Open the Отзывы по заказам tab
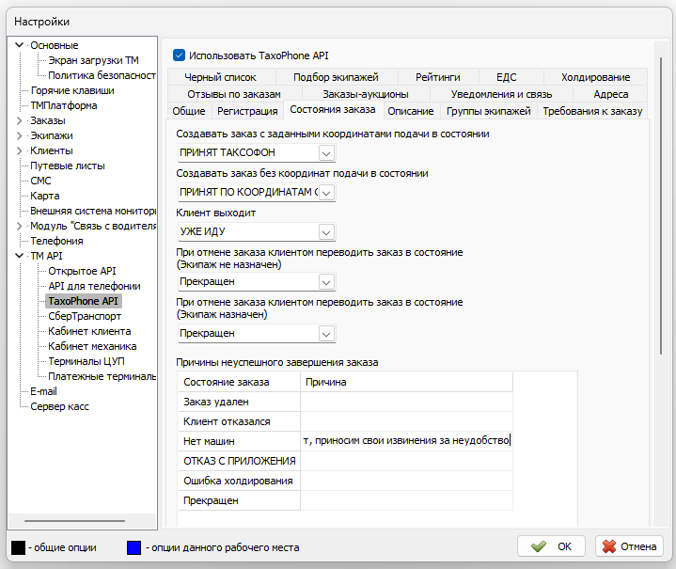The image size is (676, 569). pos(234,94)
